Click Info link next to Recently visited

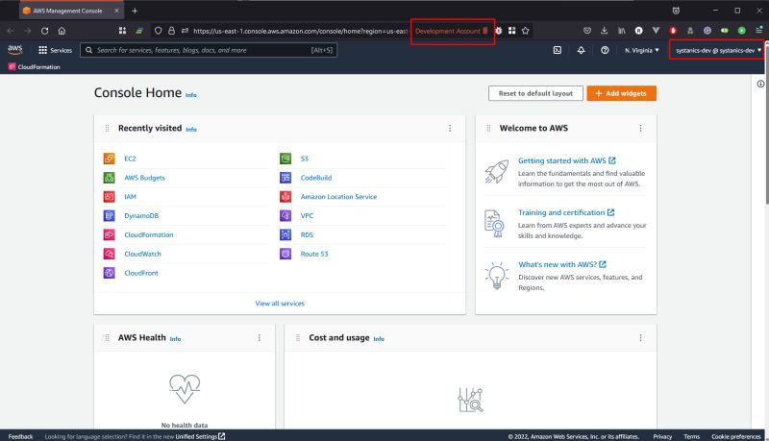pos(190,130)
